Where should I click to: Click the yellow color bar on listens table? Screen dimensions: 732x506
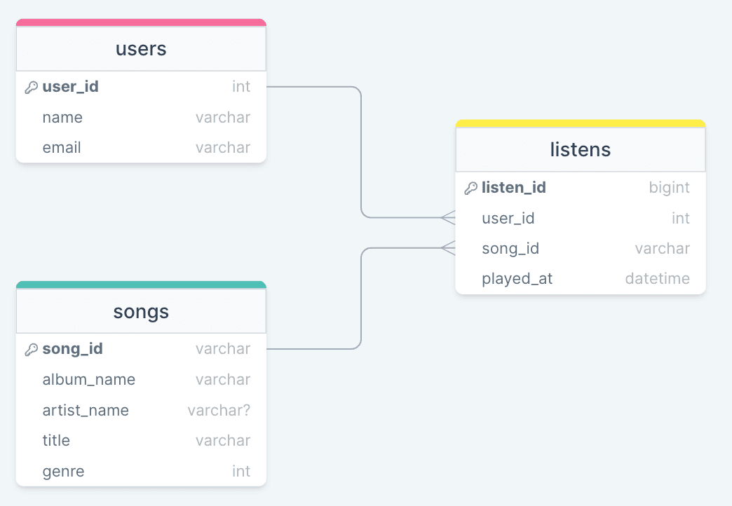coord(580,123)
